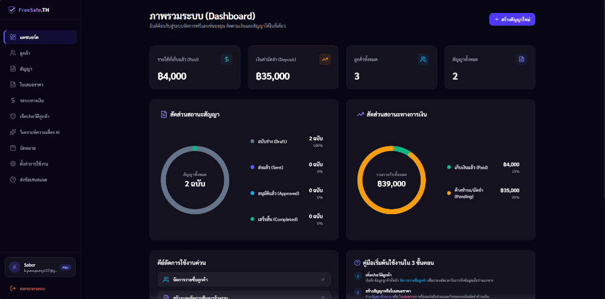
Task: Click the blue Approved legend dot
Action: [x=252, y=193]
